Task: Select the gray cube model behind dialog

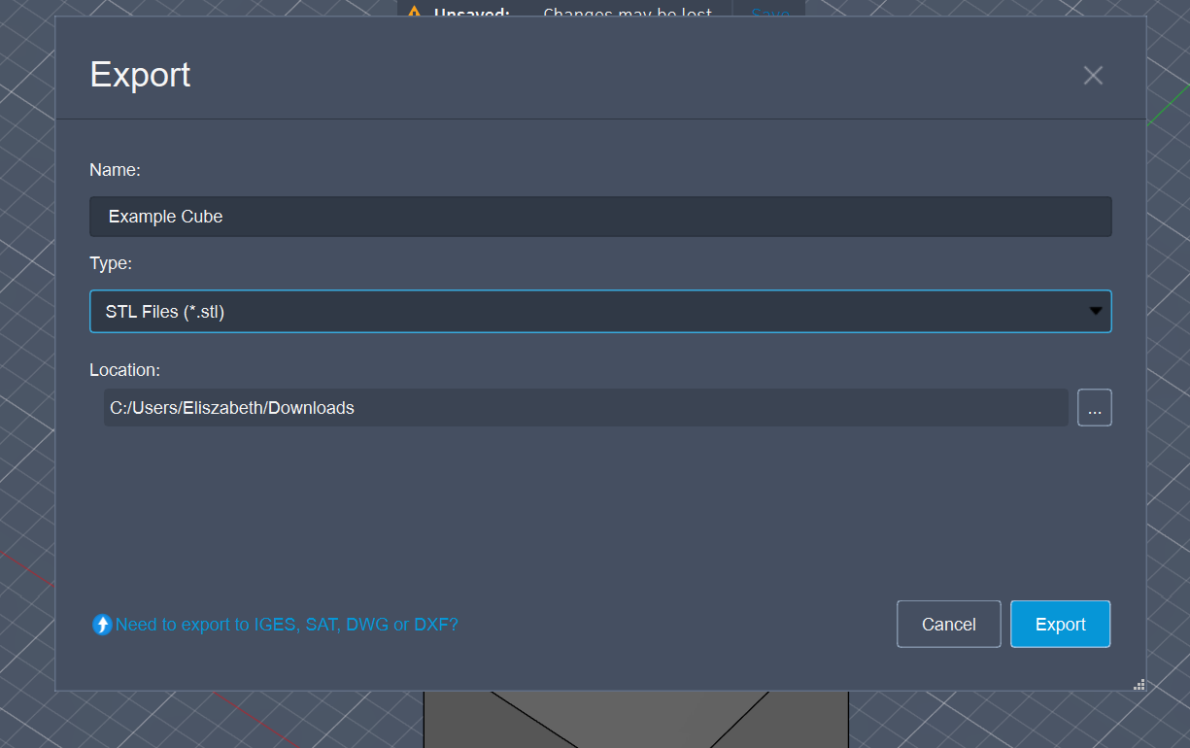Action: coord(635,721)
